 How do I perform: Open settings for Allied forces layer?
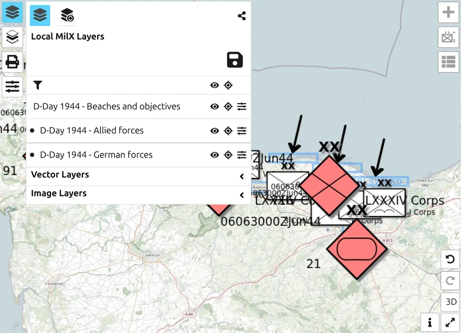pyautogui.click(x=242, y=131)
